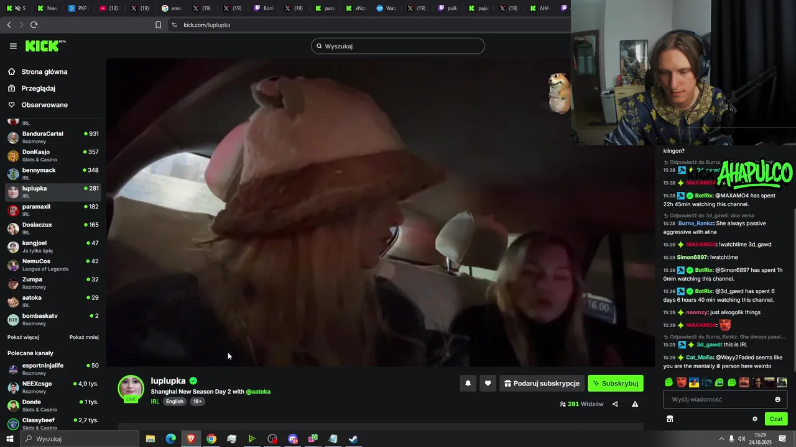The height and width of the screenshot is (447, 796).
Task: Open recommended channel Classybeef
Action: pos(53,423)
